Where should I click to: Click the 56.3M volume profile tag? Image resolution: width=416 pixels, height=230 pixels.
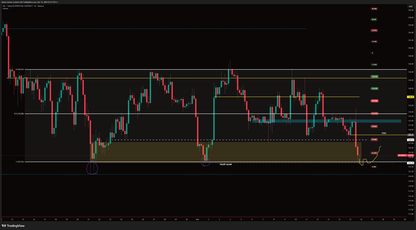(374, 20)
